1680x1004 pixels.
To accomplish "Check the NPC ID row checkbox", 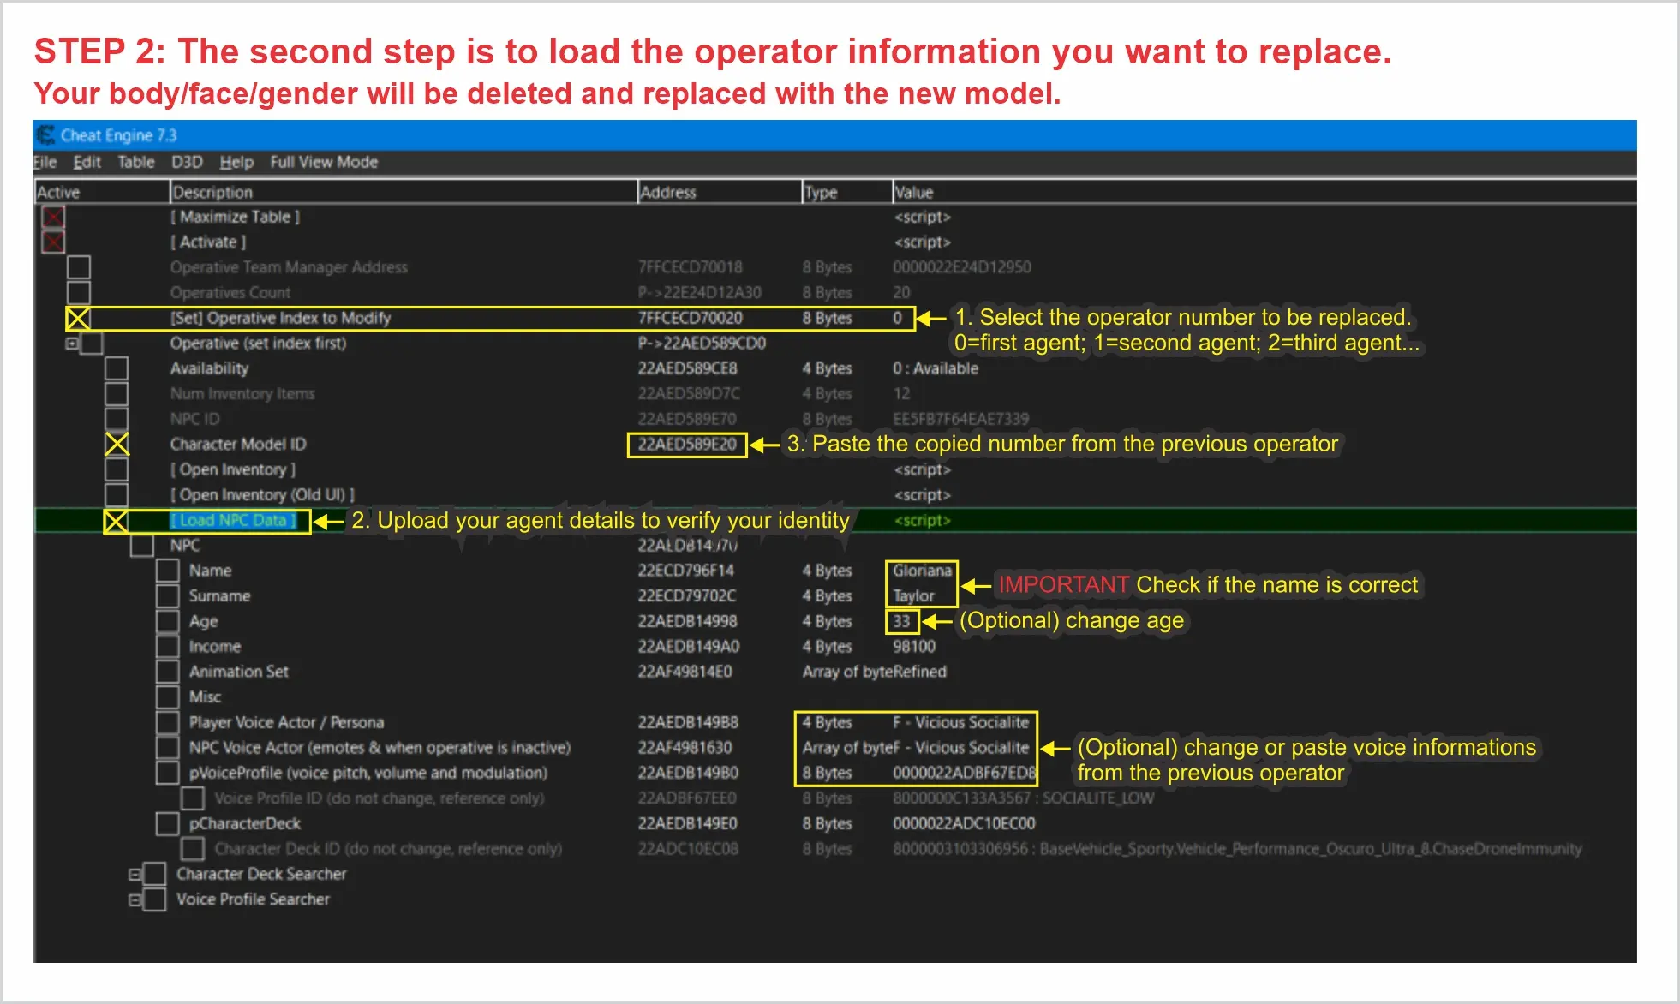I will [x=117, y=419].
